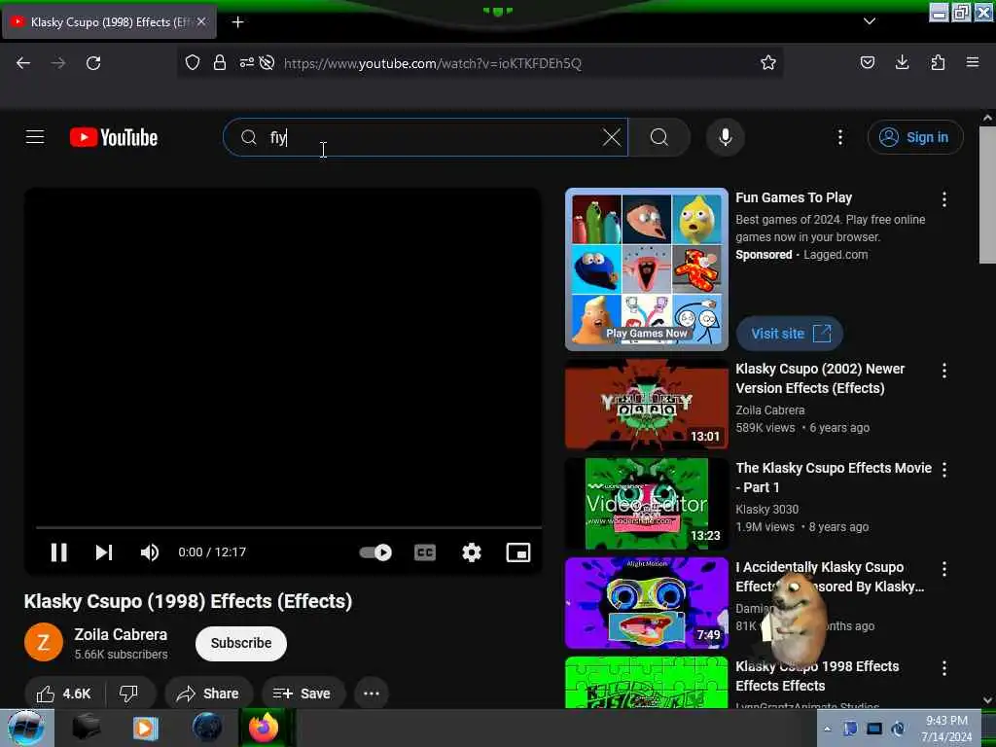Subscribe to Zoila Cabrera
The width and height of the screenshot is (996, 747).
pyautogui.click(x=241, y=644)
